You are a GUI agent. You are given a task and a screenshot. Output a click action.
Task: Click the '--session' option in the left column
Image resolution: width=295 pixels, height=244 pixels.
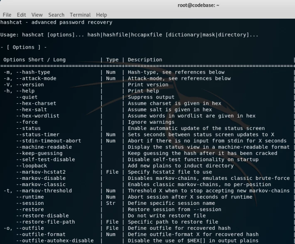coord(30,203)
